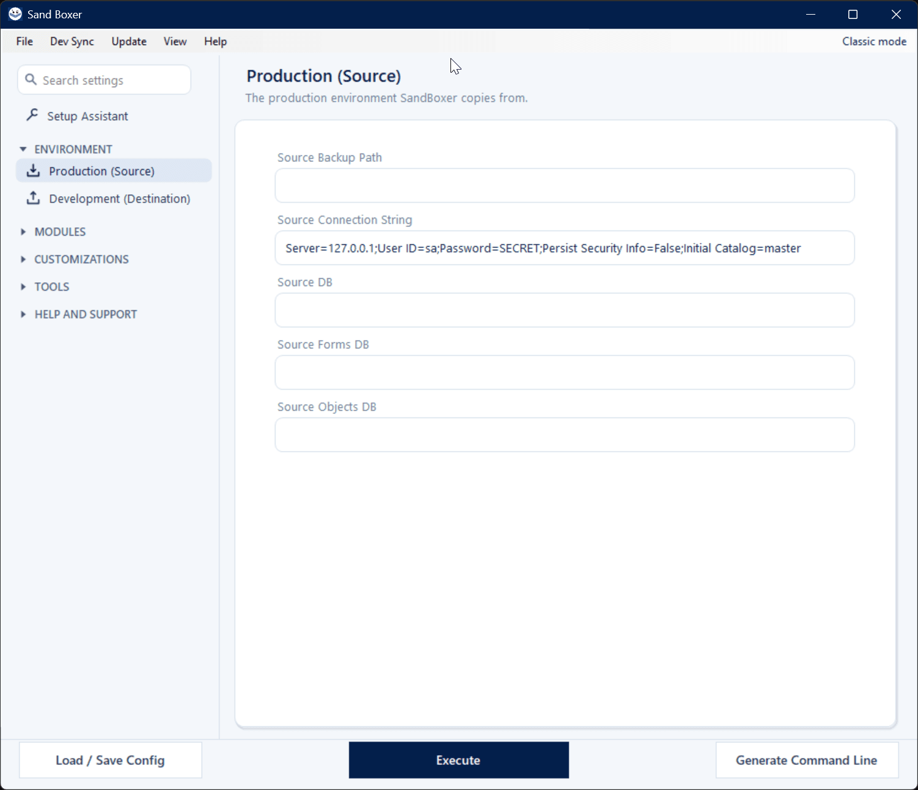Select Production (Source) in sidebar

(x=114, y=170)
